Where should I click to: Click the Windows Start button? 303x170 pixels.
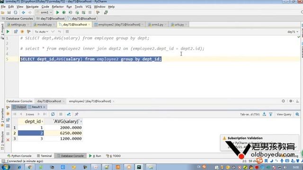coord(5,167)
